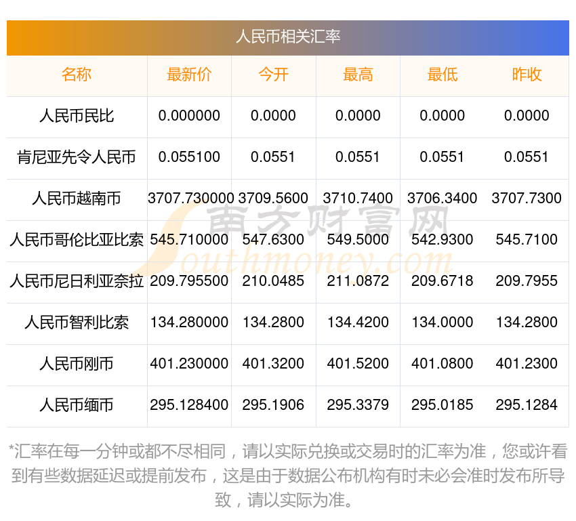Viewport: 576px width, 521px height.
Task: Select the 最低 column header
Action: pyautogui.click(x=443, y=75)
